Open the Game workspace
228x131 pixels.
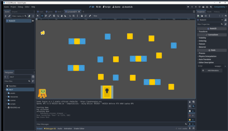click(116, 7)
